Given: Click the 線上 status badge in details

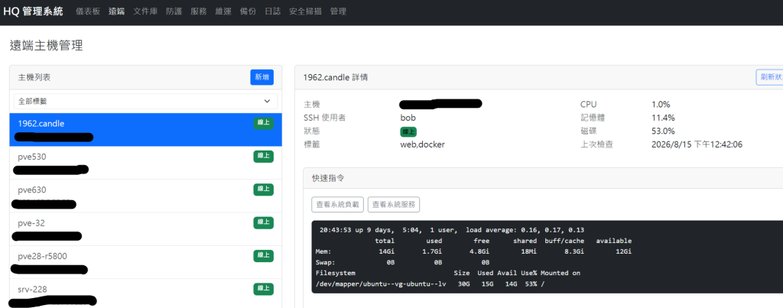Looking at the screenshot, I should point(408,131).
